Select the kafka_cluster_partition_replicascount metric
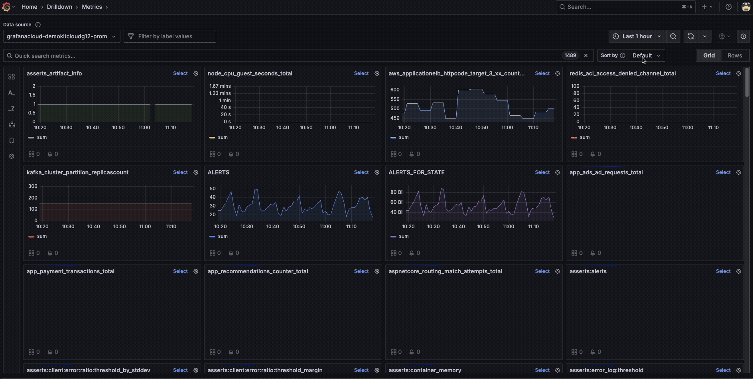Screen dimensions: 753x379 click(180, 172)
